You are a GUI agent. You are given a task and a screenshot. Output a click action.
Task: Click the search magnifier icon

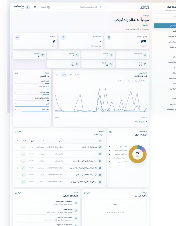(x=101, y=7)
